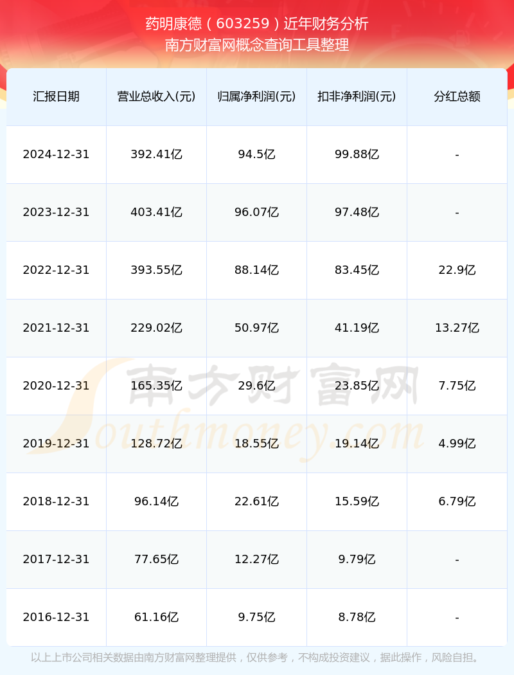Screen dimensions: 514x675
Task: Select the 汇报日期 column header
Action: coord(57,96)
